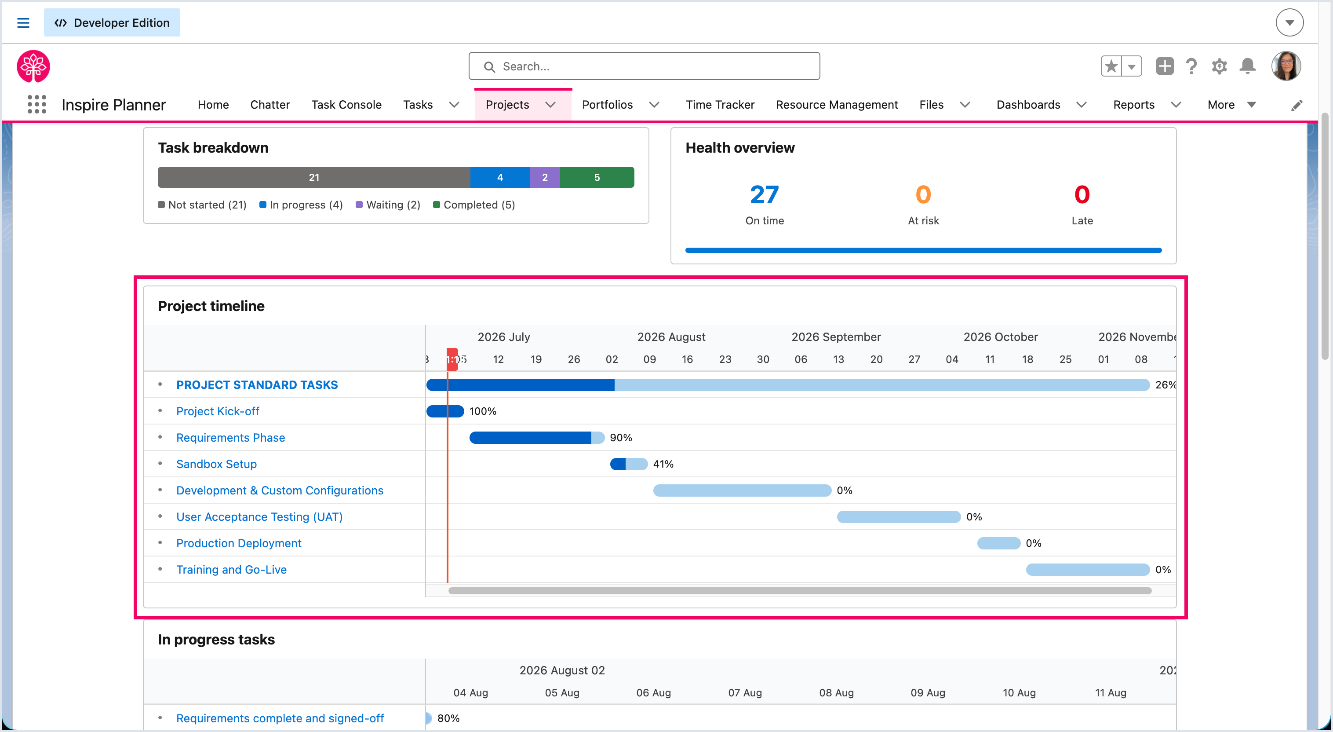
Task: Open Development & Custom Configurations link
Action: coord(280,490)
